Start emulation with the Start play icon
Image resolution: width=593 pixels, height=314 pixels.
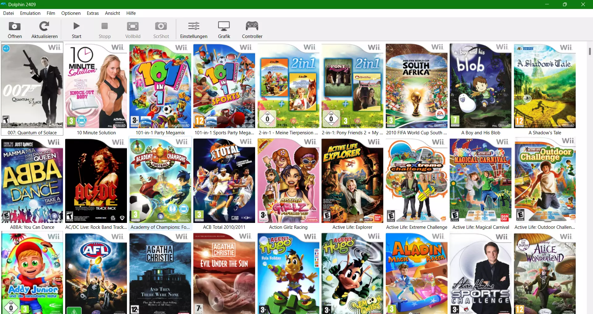point(77,26)
